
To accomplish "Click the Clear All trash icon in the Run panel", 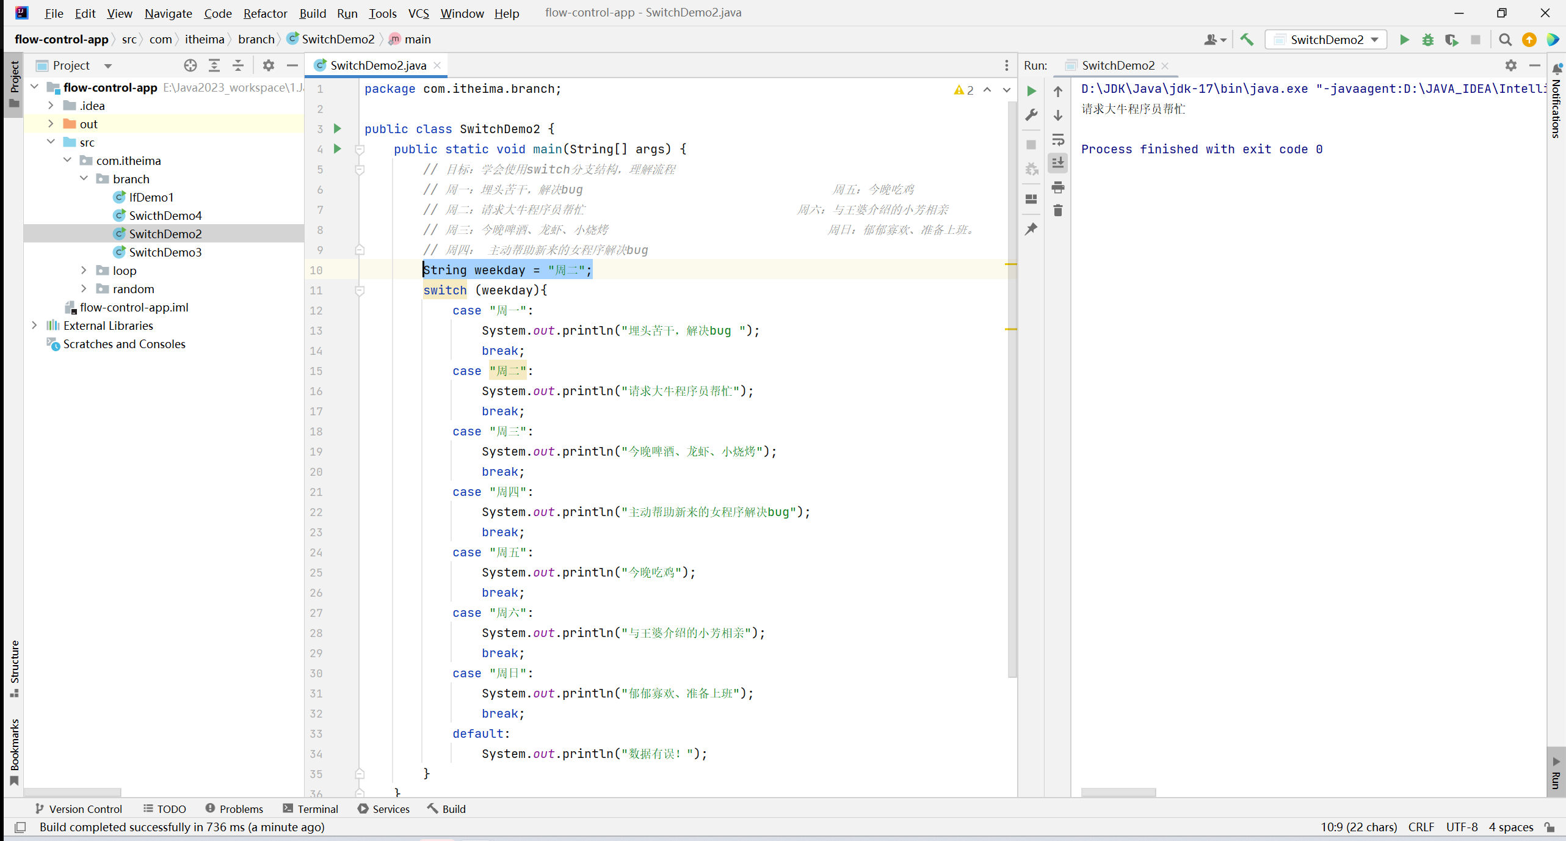I will [x=1058, y=211].
